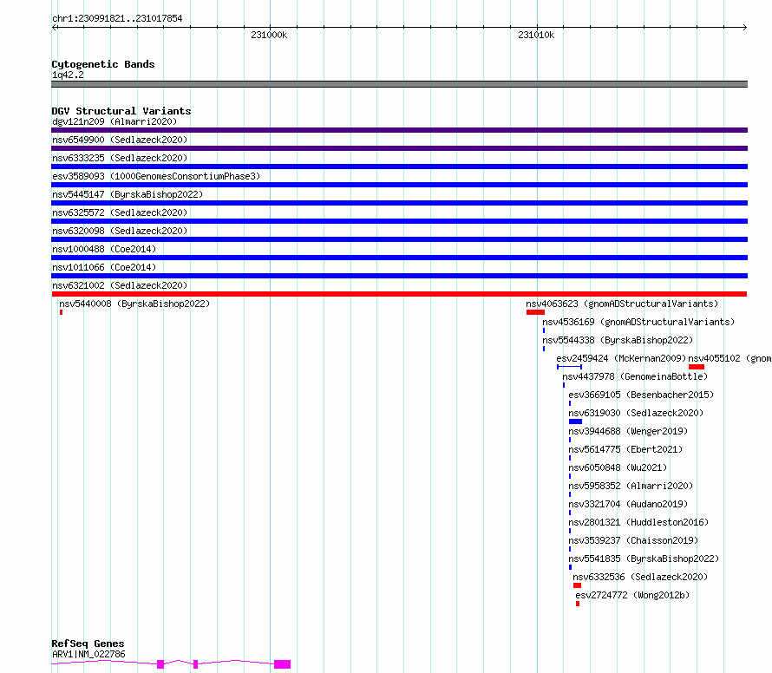Click the red bar under nsv4063623

[535, 312]
